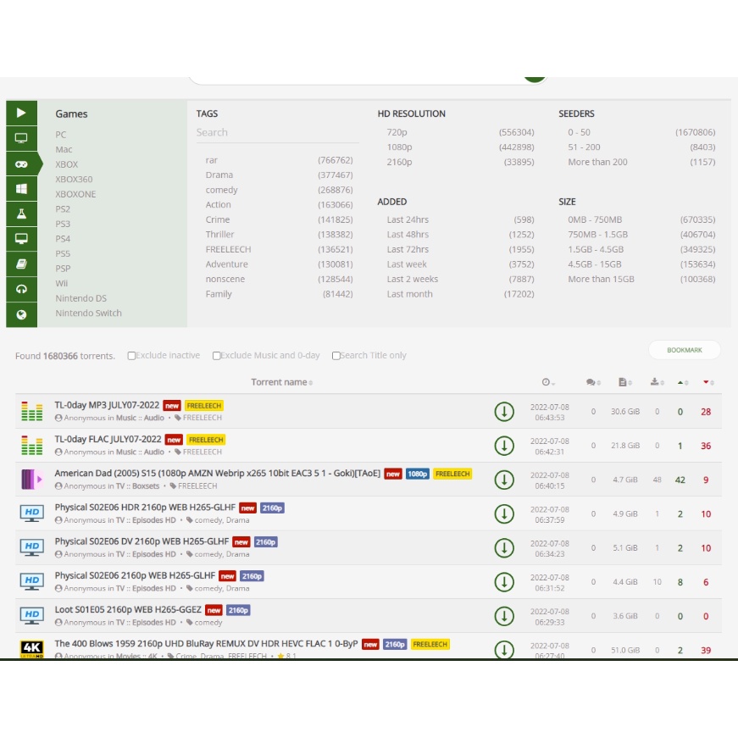Click the flask category icon in sidebar

[21, 214]
